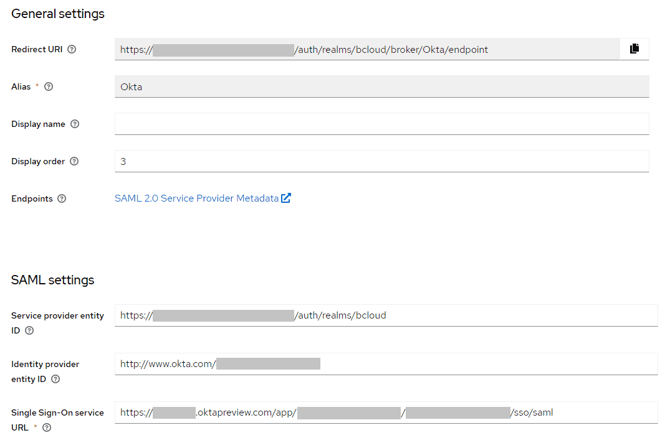Click the Redirect URI text field

pos(366,49)
